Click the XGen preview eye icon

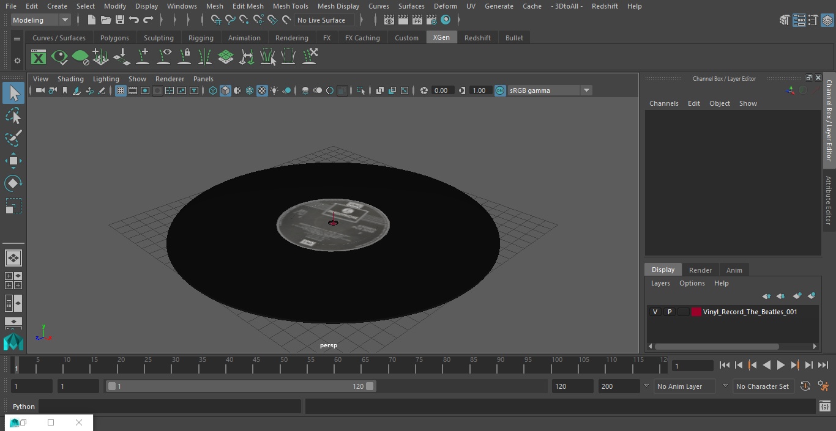coord(59,57)
